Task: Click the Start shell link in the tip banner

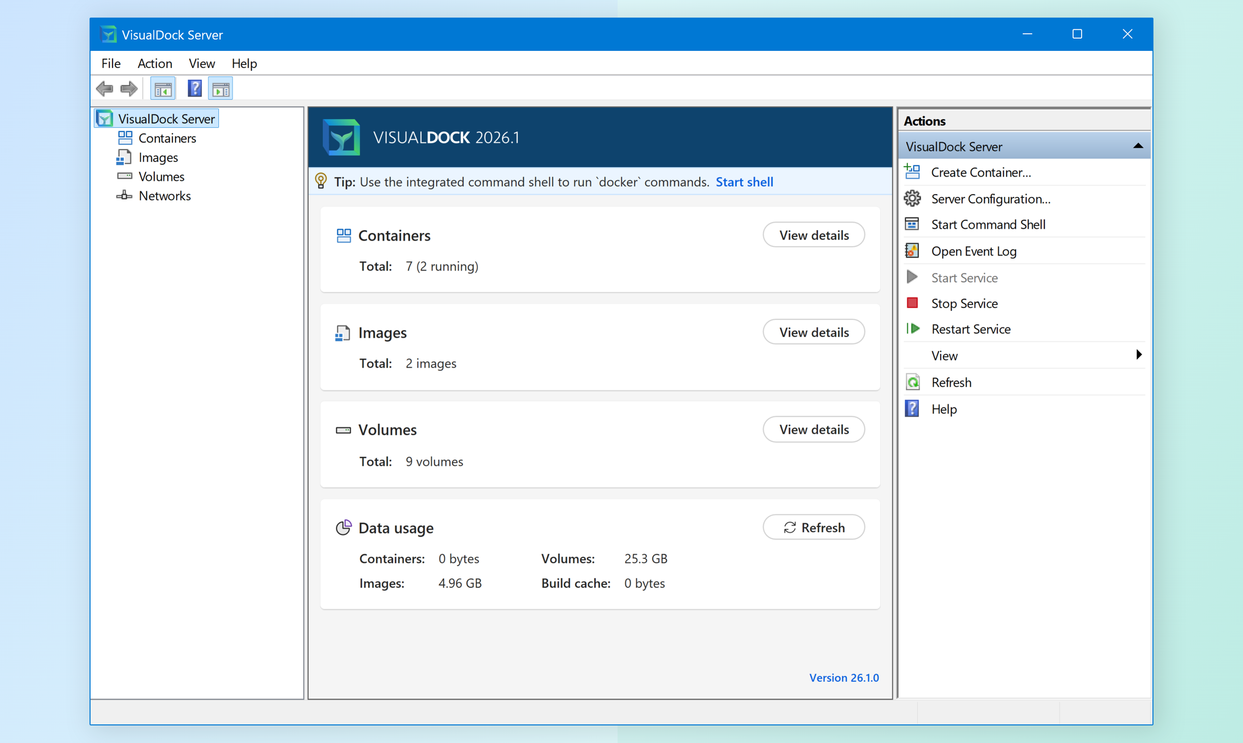Action: [744, 182]
